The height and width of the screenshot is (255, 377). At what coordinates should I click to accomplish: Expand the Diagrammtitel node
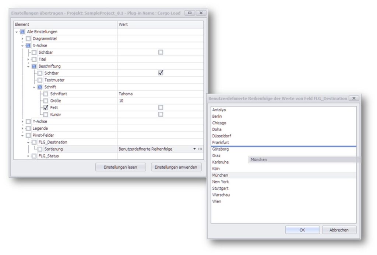pos(22,39)
